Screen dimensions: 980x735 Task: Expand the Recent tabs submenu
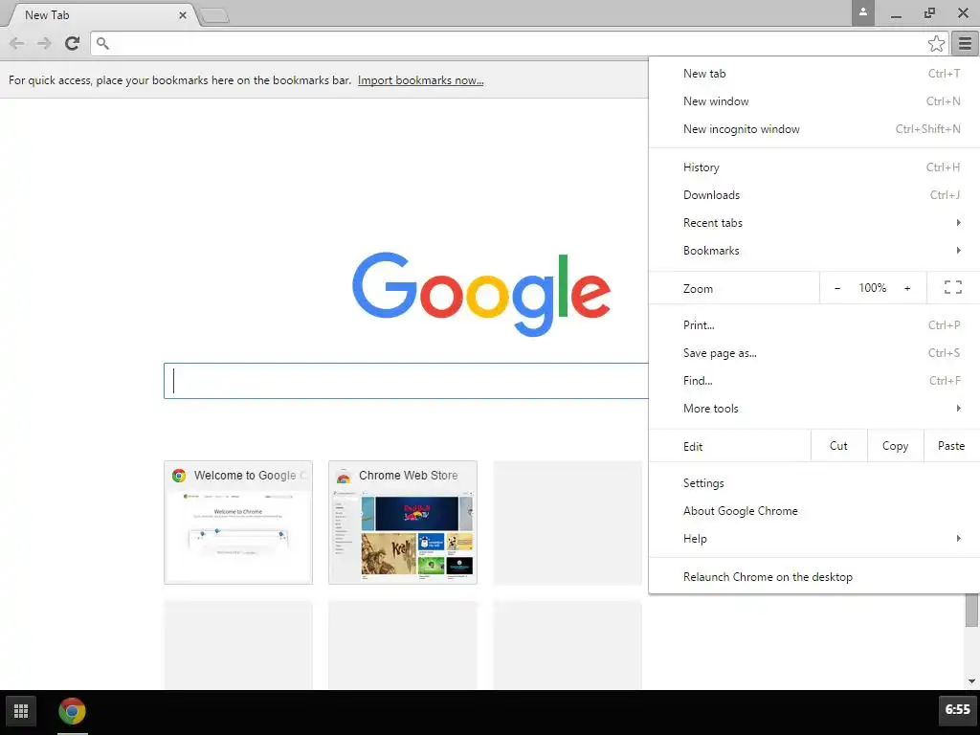(x=814, y=222)
